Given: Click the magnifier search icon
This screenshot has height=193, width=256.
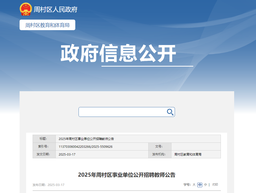Looking at the screenshot, I should point(170,112).
